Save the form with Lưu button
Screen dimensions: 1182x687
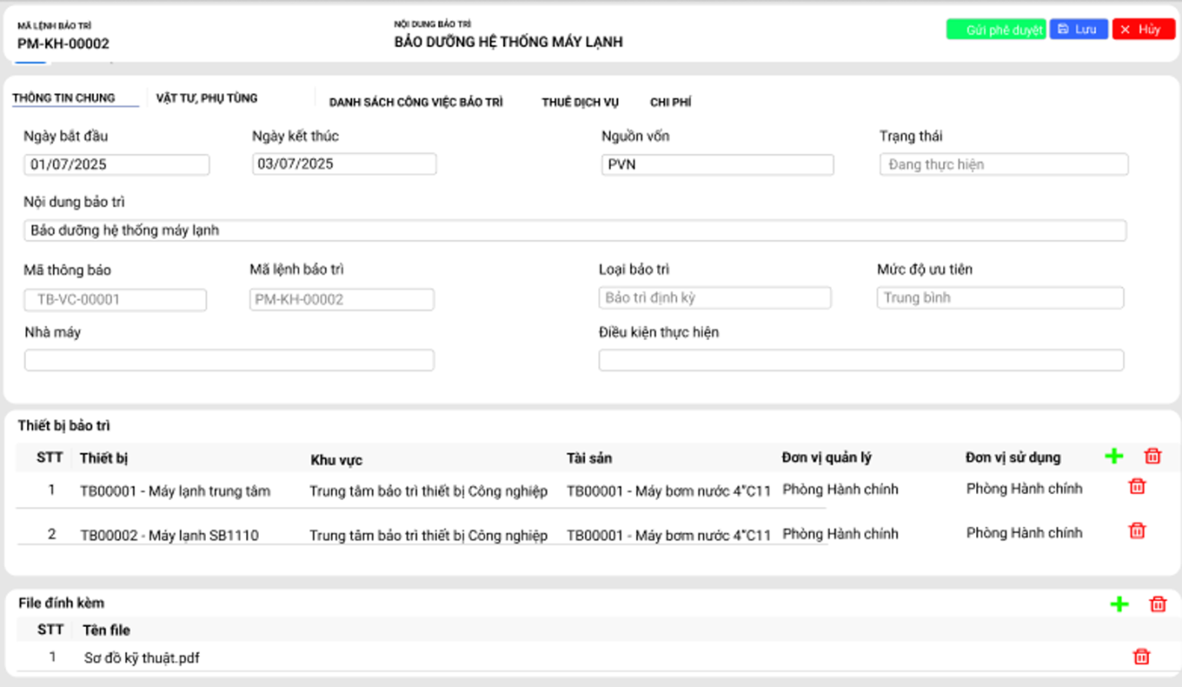tap(1078, 30)
